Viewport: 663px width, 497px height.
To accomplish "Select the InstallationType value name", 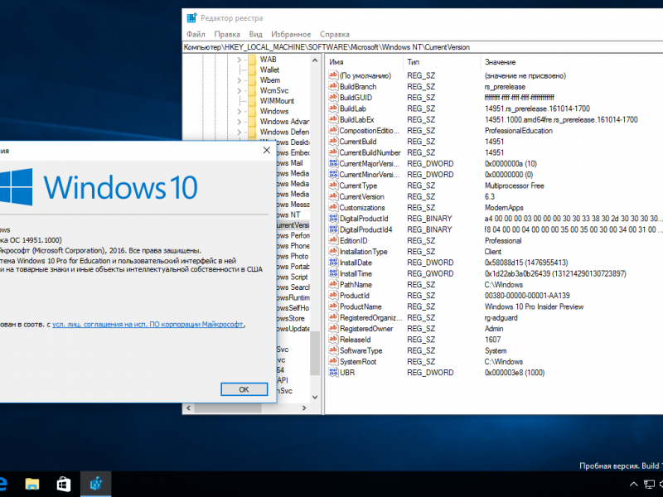I will pos(363,252).
